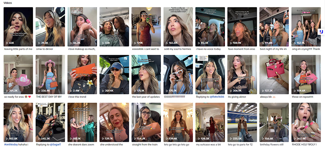Image resolution: width=325 pixels, height=149 pixels.
Task: Open the 'so ready for eras' video
Action: click(x=18, y=74)
